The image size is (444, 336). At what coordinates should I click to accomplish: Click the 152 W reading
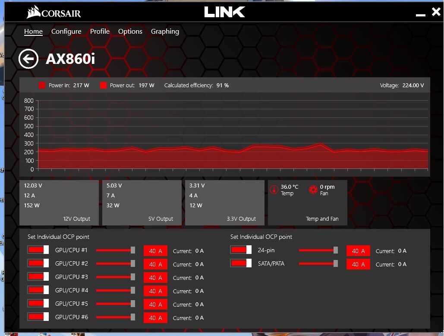click(32, 206)
